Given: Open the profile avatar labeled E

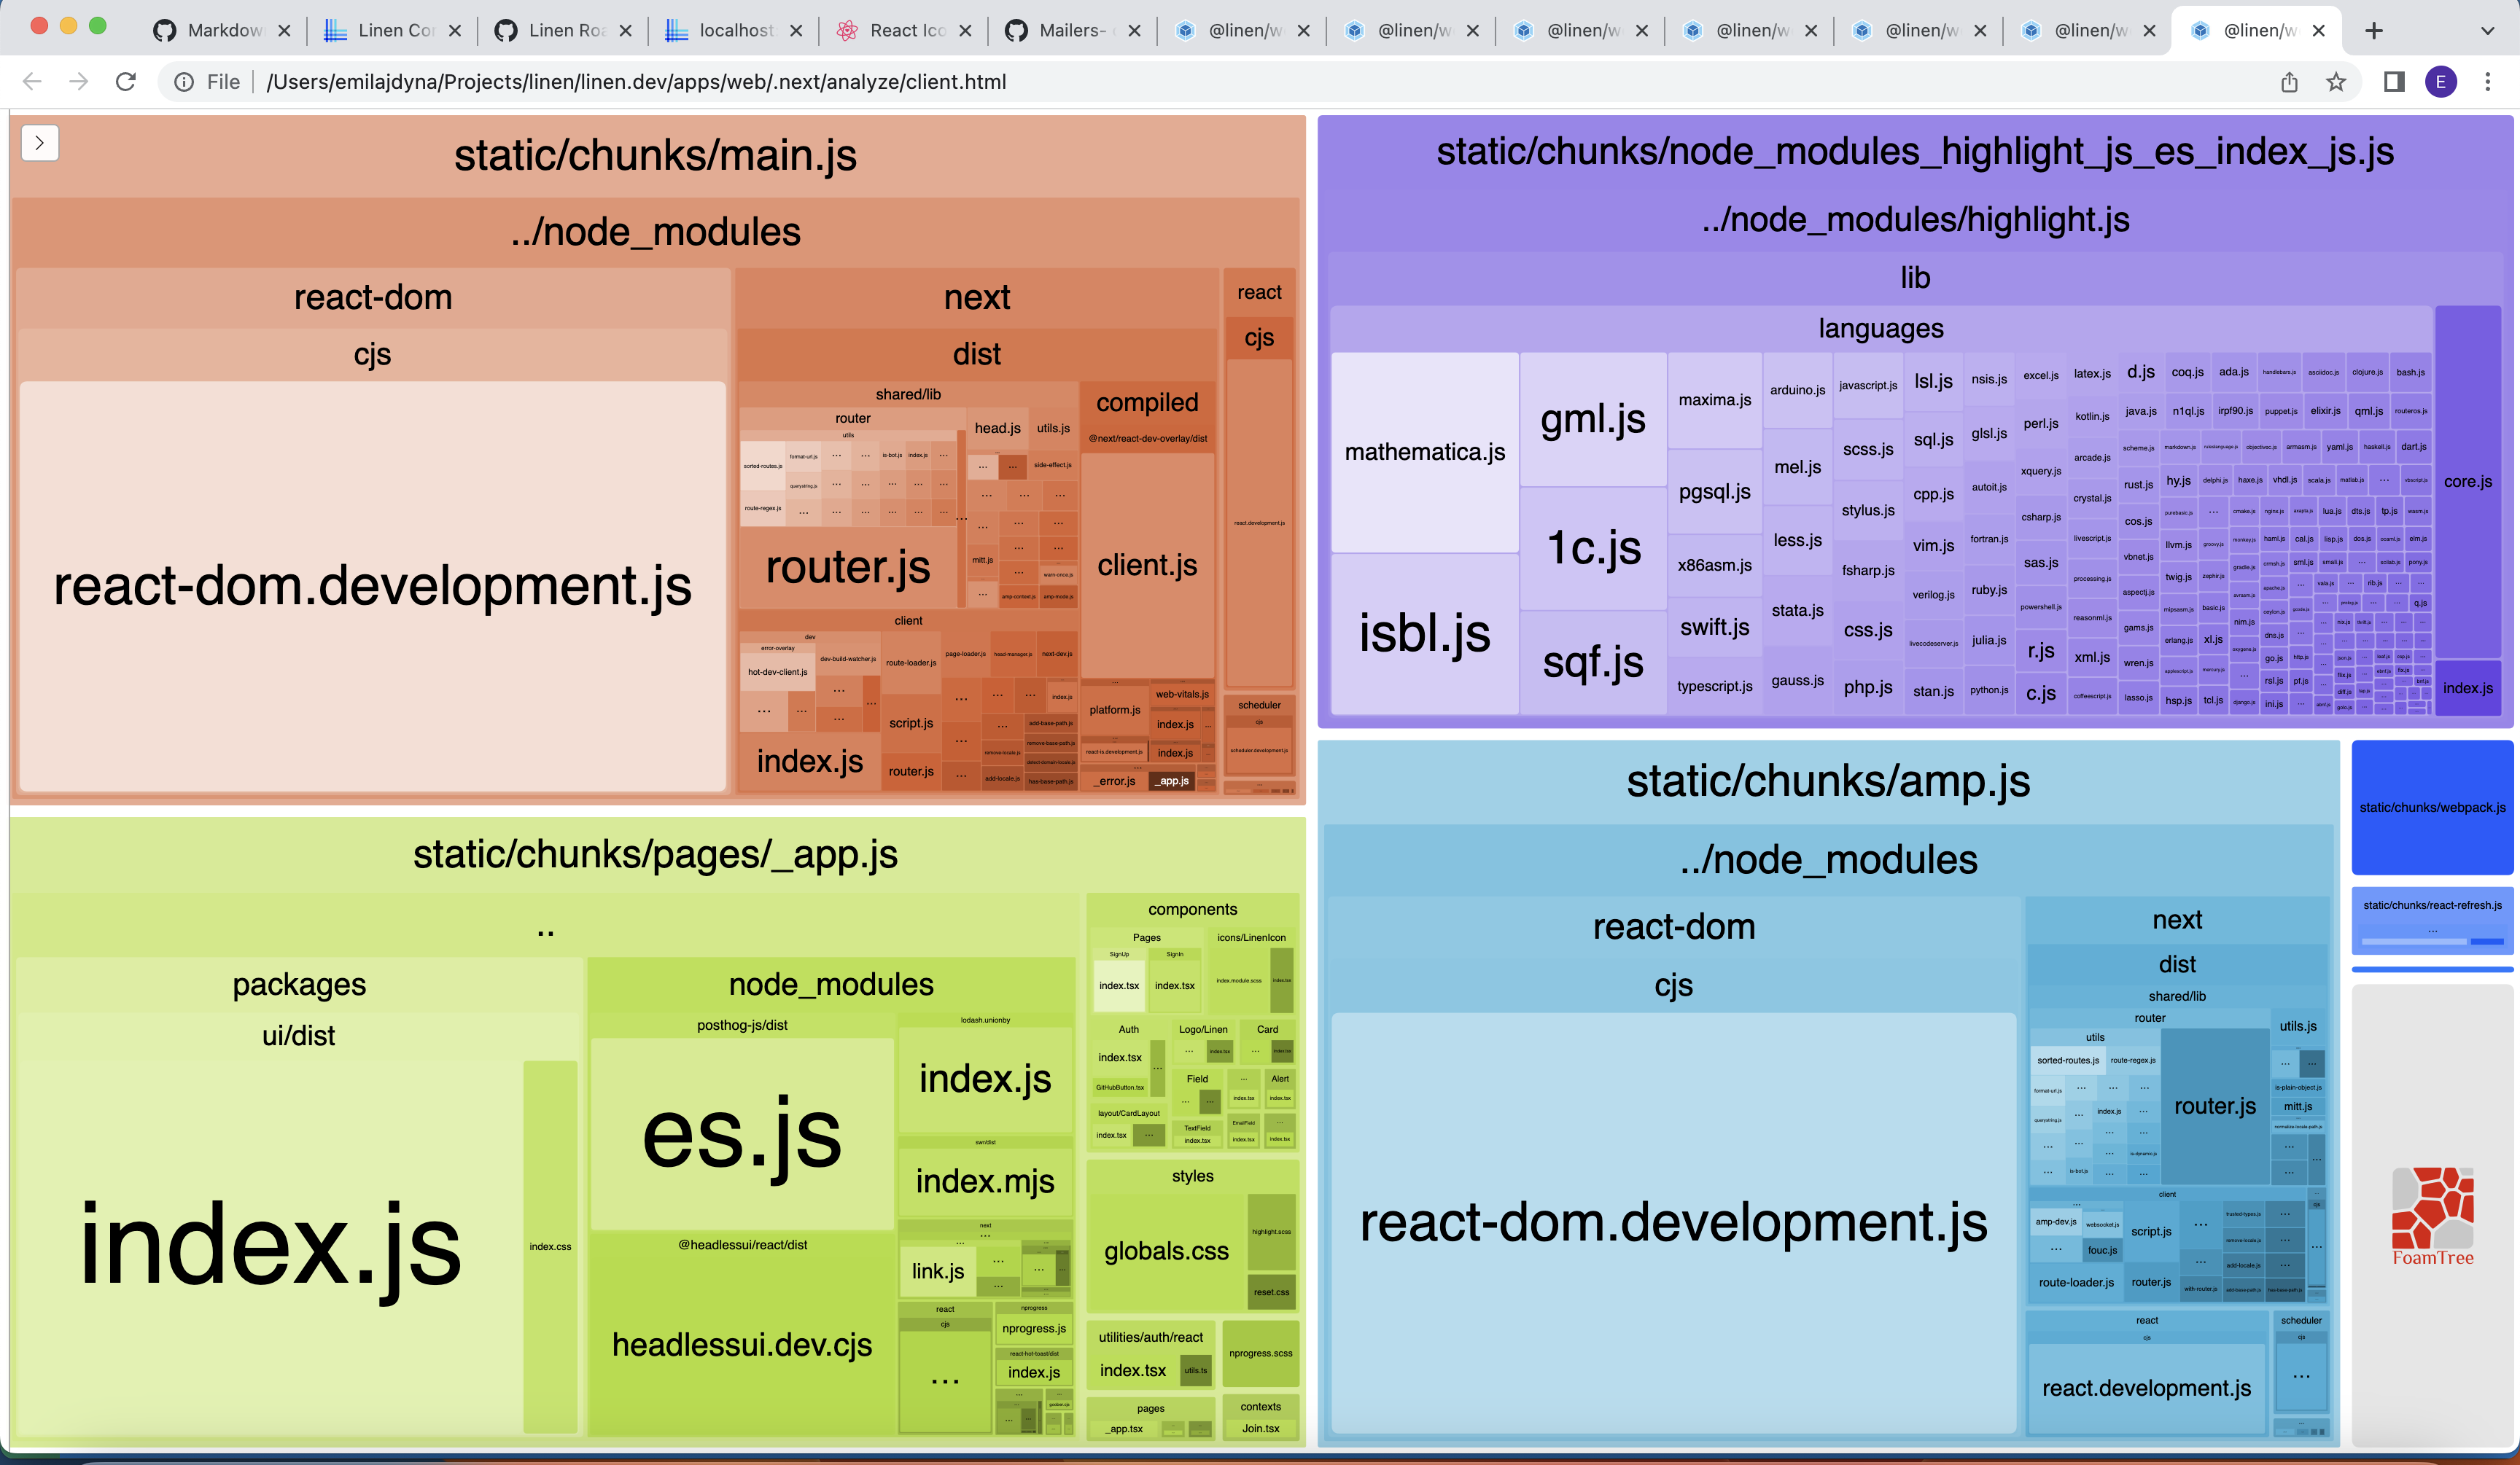Looking at the screenshot, I should tap(2441, 82).
